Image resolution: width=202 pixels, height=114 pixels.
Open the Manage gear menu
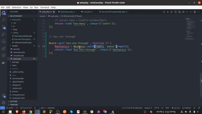pyautogui.click(x=3, y=103)
